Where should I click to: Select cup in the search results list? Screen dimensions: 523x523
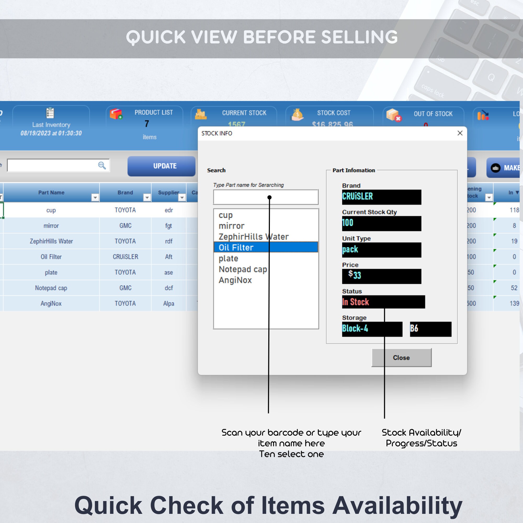(x=266, y=215)
